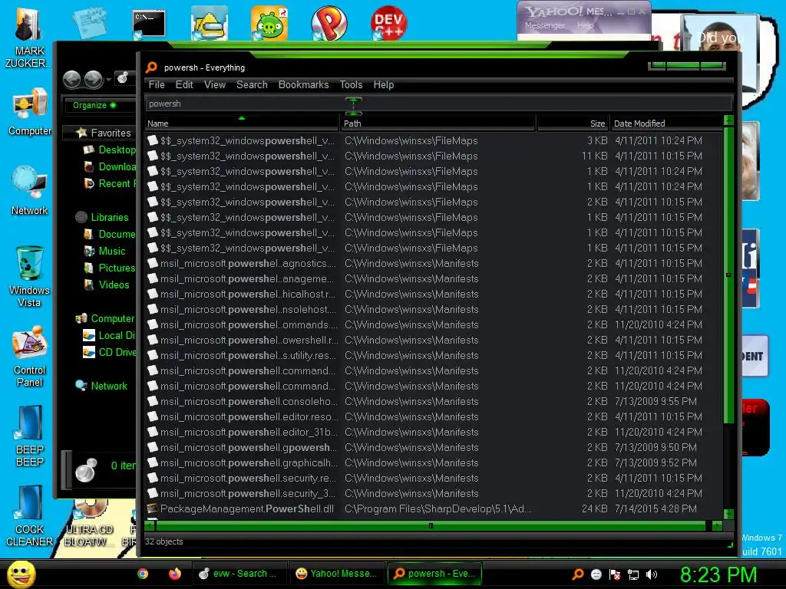This screenshot has height=589, width=786.
Task: Launch the DEV C++ desktop shortcut
Action: [x=388, y=23]
